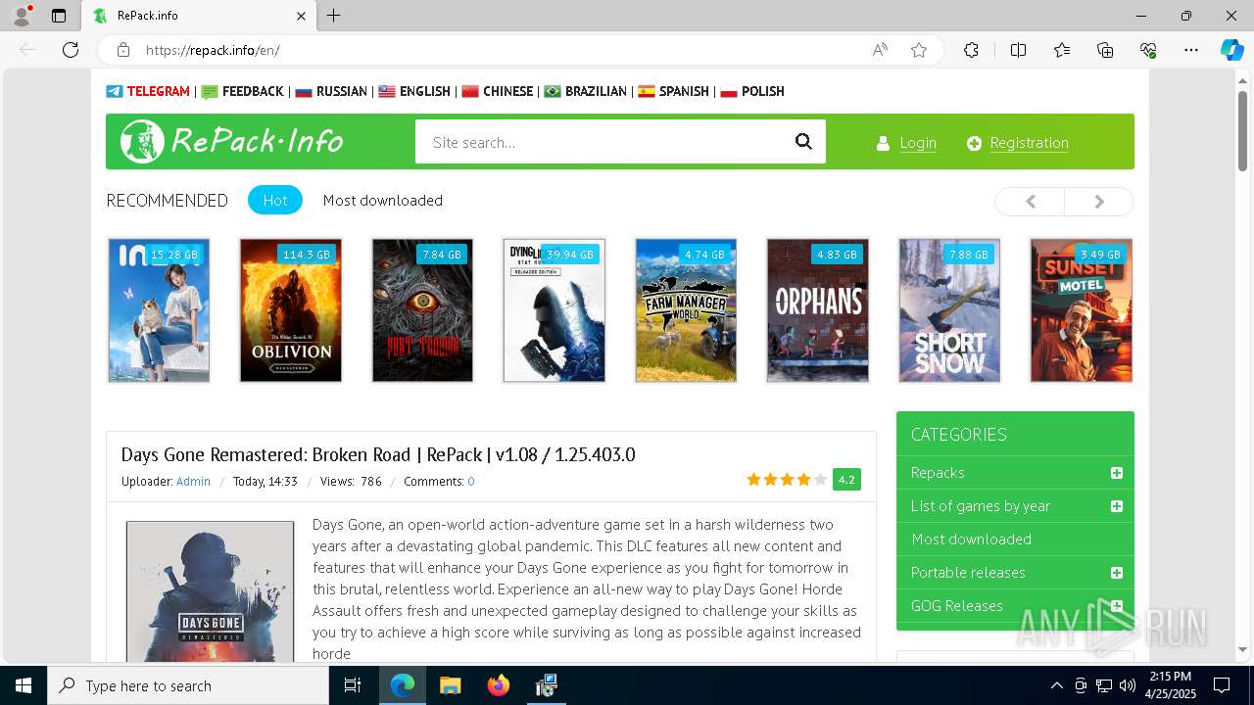The width and height of the screenshot is (1254, 705).
Task: Click the address bar URL
Action: 213,50
